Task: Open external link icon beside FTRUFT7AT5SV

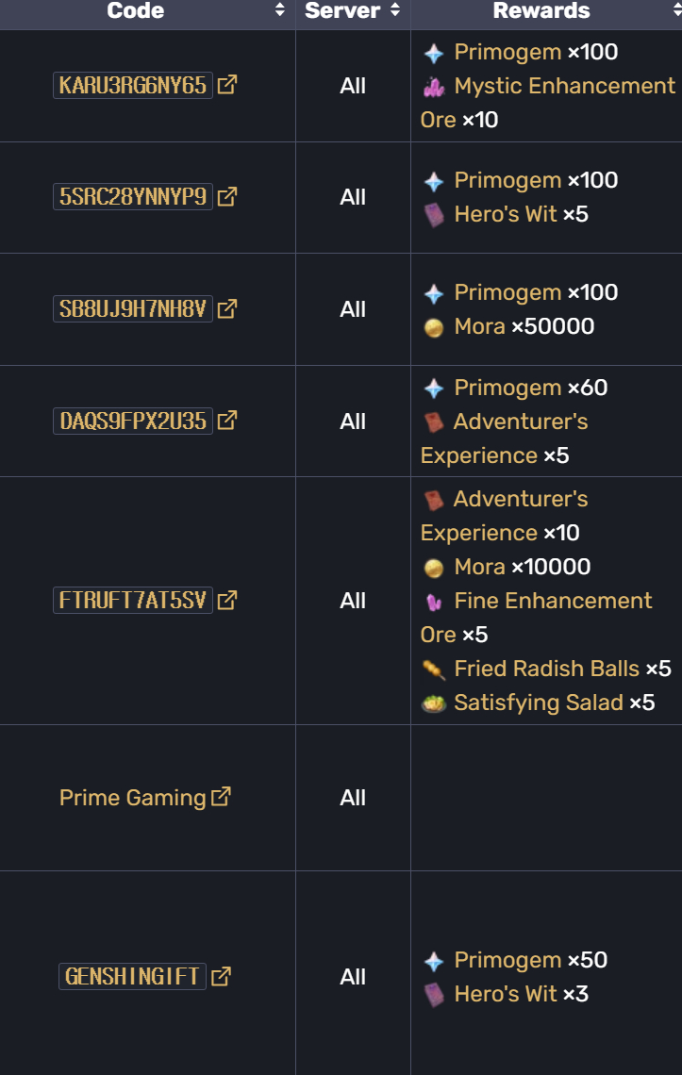Action: coord(227,600)
